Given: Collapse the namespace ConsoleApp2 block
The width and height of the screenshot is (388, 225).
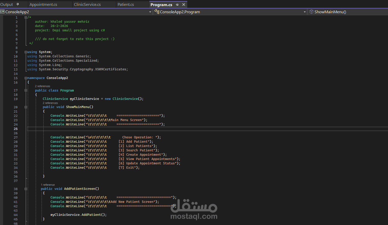Looking at the screenshot, I should pos(26,78).
